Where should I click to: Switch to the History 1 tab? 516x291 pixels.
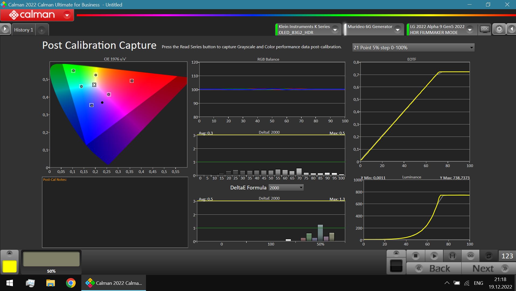(x=23, y=30)
